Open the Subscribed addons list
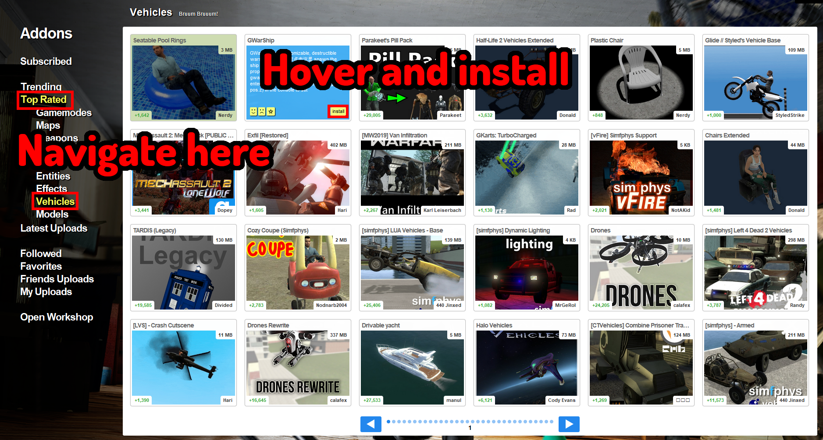 coord(46,61)
